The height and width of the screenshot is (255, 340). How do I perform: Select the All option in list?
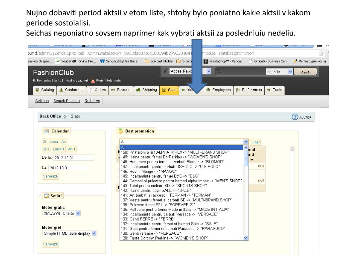182,147
